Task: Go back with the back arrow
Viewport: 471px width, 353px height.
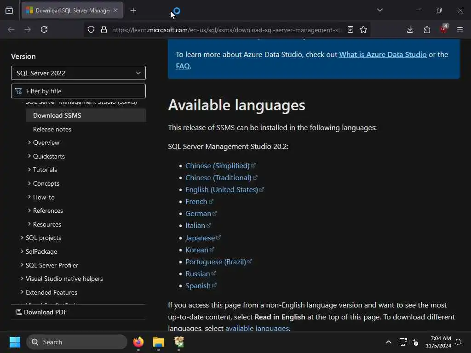Action: point(11,29)
